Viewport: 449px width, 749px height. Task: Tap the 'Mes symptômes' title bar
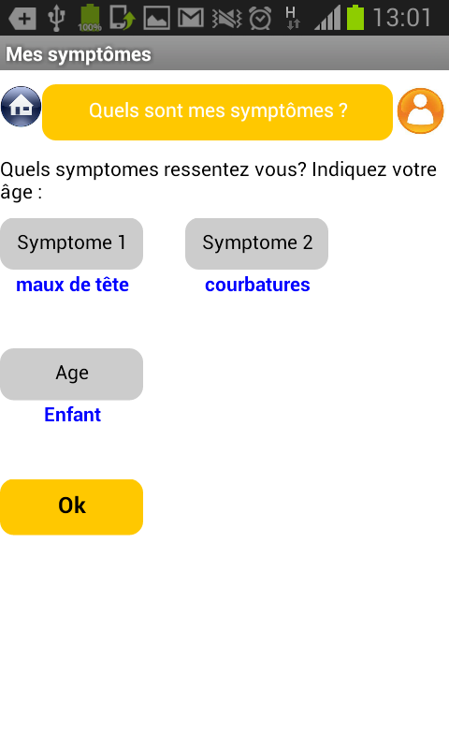click(224, 53)
